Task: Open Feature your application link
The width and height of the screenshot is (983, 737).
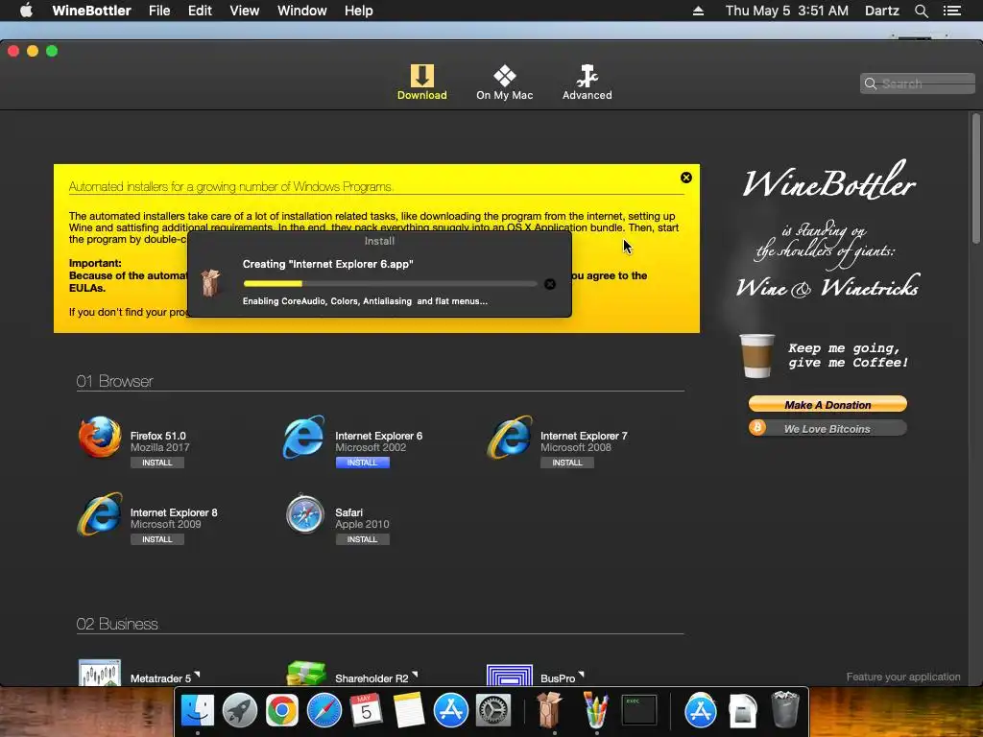Action: tap(902, 677)
